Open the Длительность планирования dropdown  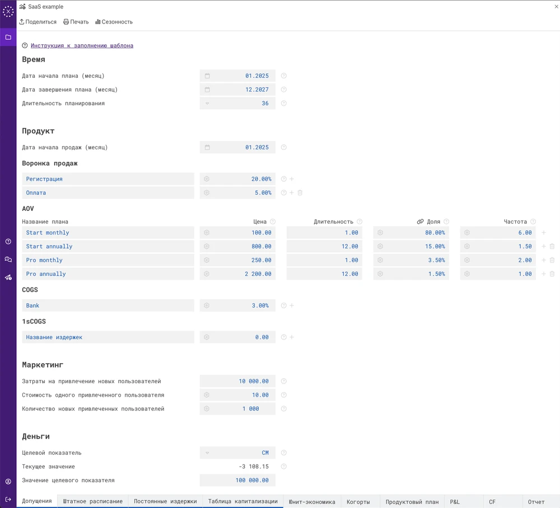pos(207,104)
